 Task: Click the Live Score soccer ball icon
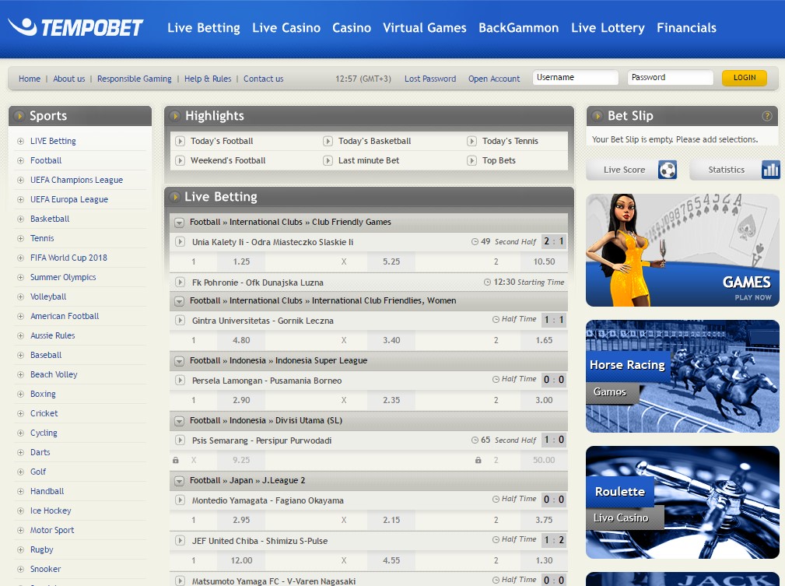(x=667, y=170)
